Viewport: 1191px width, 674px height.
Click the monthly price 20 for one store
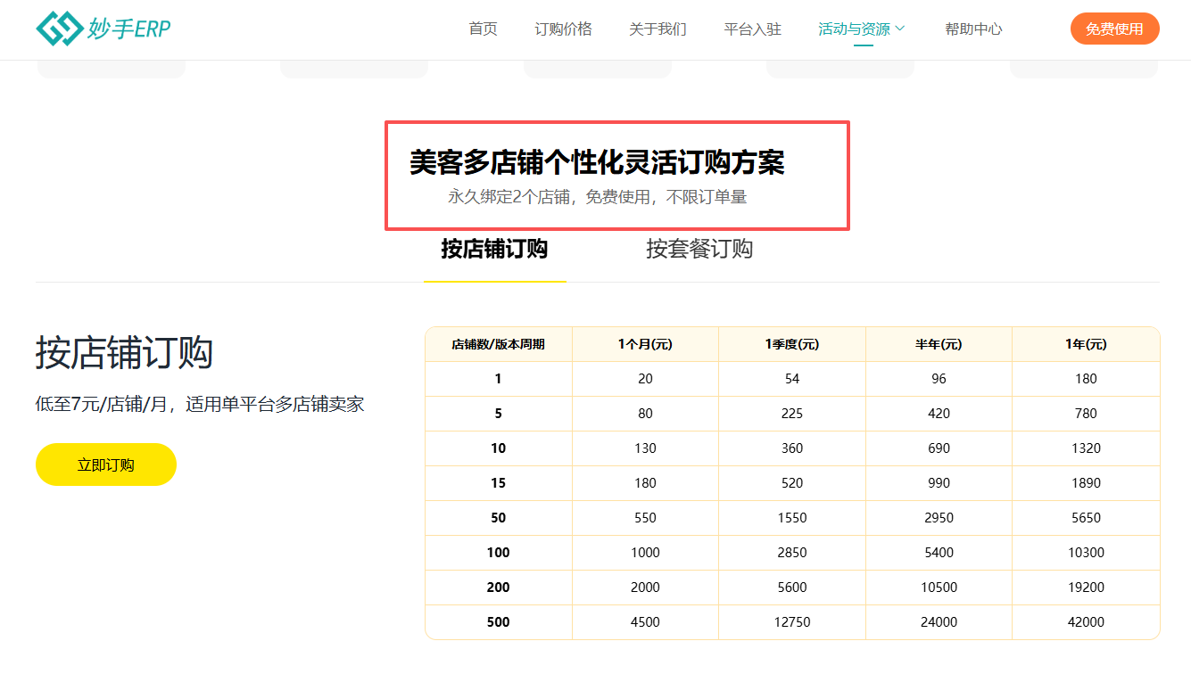click(644, 378)
